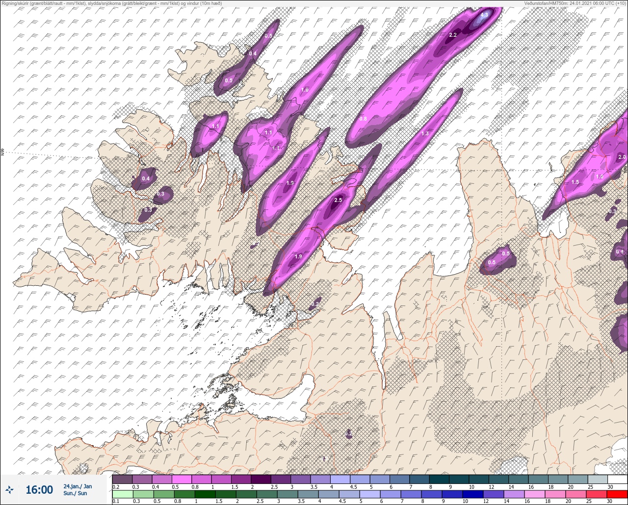
Task: Click the 4.3 precipitation value on the map
Action: pyautogui.click(x=484, y=15)
